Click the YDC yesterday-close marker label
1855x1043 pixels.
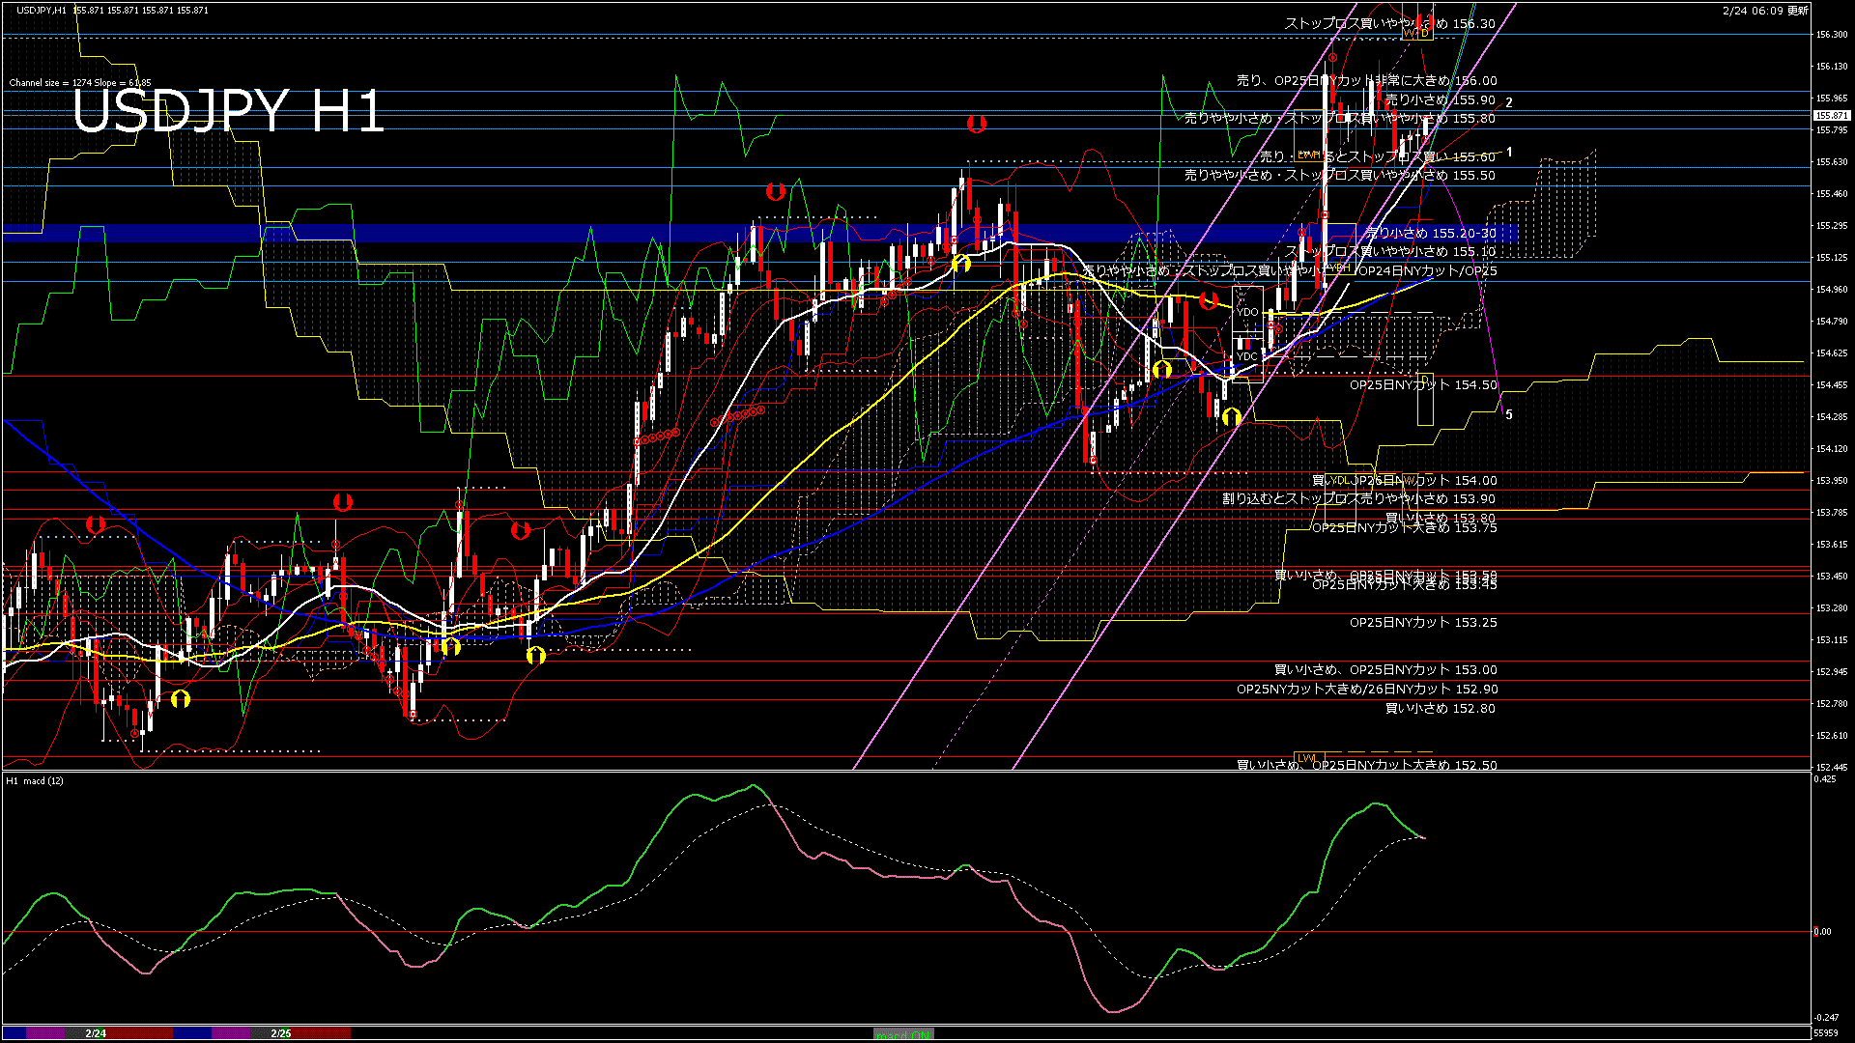[1246, 355]
